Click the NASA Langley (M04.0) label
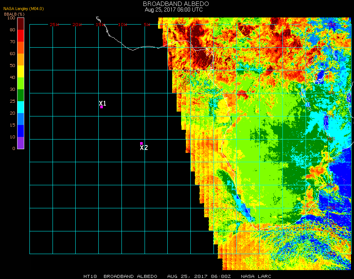The width and height of the screenshot is (354, 279). pyautogui.click(x=24, y=9)
